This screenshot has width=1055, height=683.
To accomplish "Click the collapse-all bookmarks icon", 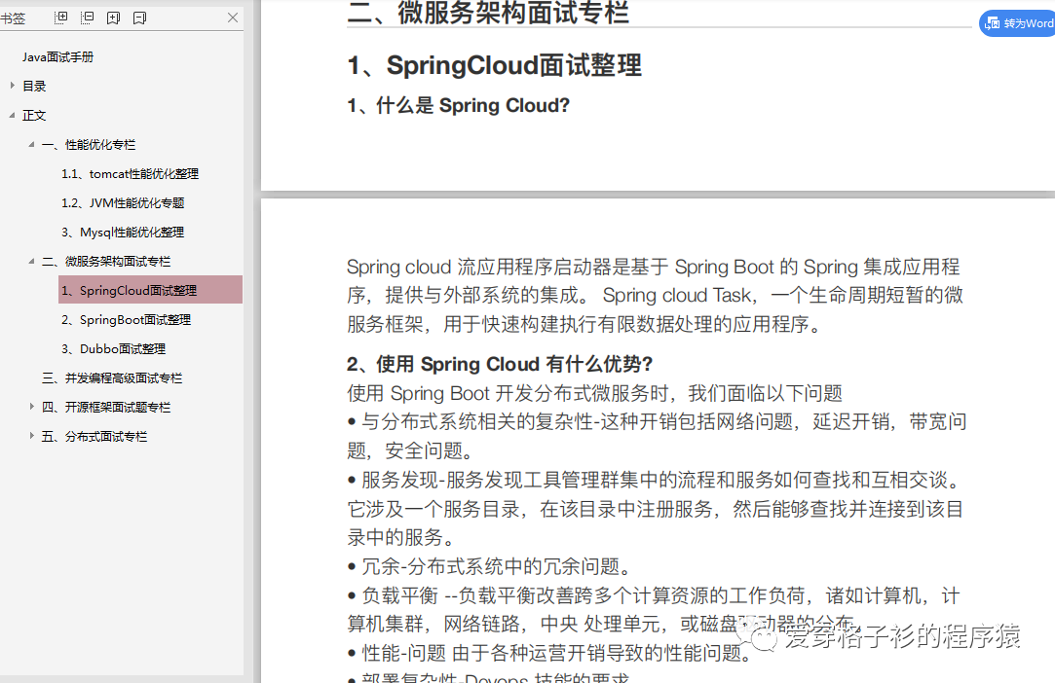I will tap(87, 18).
